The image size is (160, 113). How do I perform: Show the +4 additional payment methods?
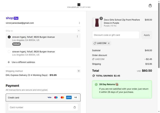click(75, 97)
